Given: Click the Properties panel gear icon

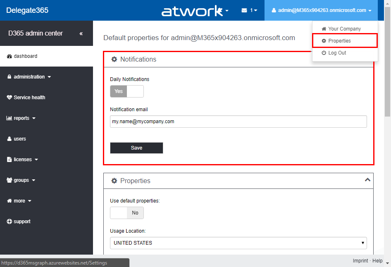Looking at the screenshot, I should [x=114, y=181].
